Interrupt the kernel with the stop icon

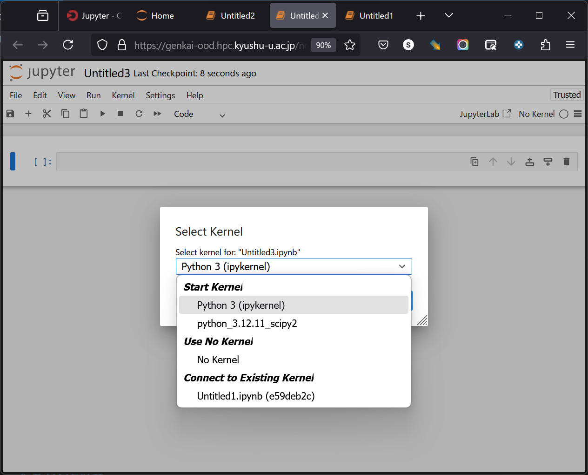click(x=120, y=114)
